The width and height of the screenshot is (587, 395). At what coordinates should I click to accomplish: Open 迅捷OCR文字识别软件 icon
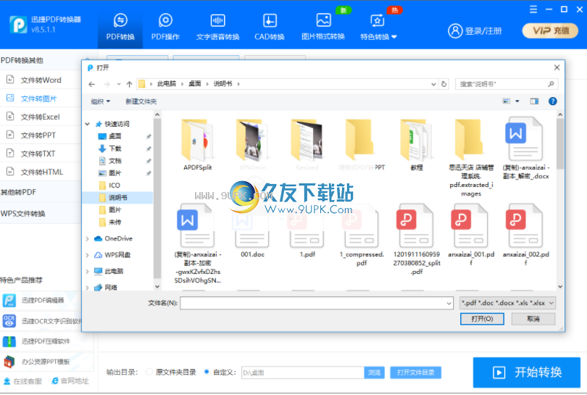(9, 321)
